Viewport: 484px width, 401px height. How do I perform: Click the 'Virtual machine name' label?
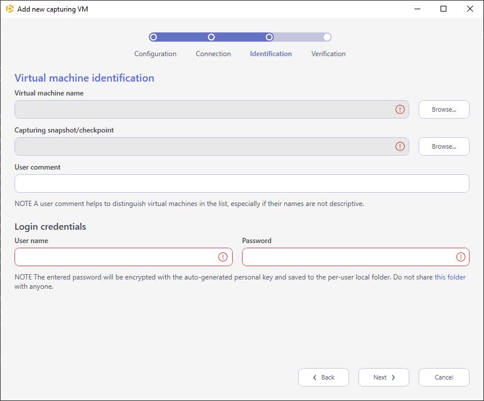pos(49,93)
